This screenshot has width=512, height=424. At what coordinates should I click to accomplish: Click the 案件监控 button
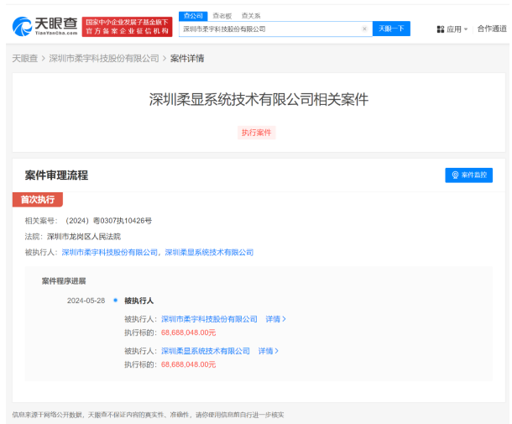click(x=468, y=175)
